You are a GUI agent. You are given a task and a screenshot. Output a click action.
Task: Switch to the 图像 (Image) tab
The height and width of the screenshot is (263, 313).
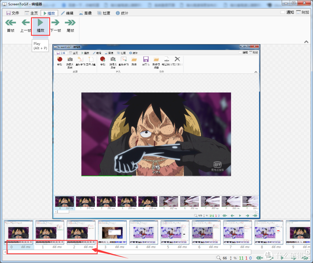(85, 13)
